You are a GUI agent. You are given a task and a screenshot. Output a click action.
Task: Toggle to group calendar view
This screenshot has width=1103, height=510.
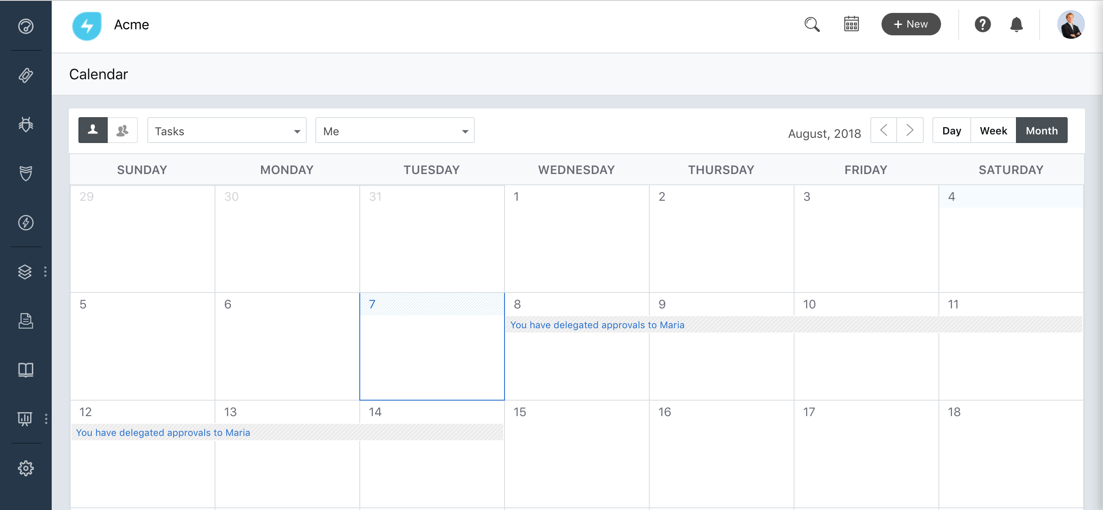123,130
